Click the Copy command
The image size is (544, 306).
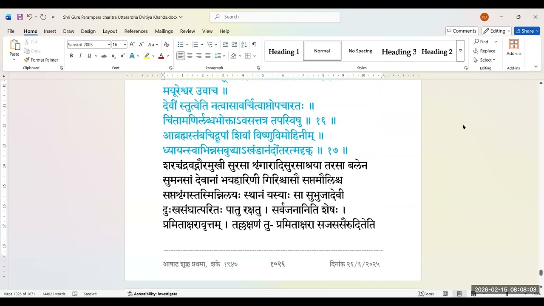pyautogui.click(x=32, y=51)
